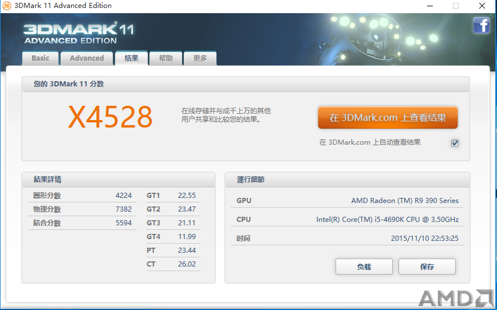Switch to the Basic tab
This screenshot has width=497, height=310.
click(x=40, y=58)
